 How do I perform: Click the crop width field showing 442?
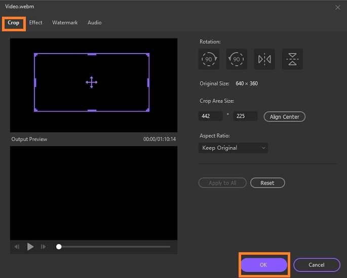coord(210,116)
